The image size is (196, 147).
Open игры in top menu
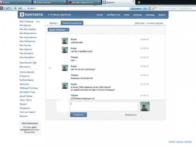pyautogui.click(x=126, y=15)
